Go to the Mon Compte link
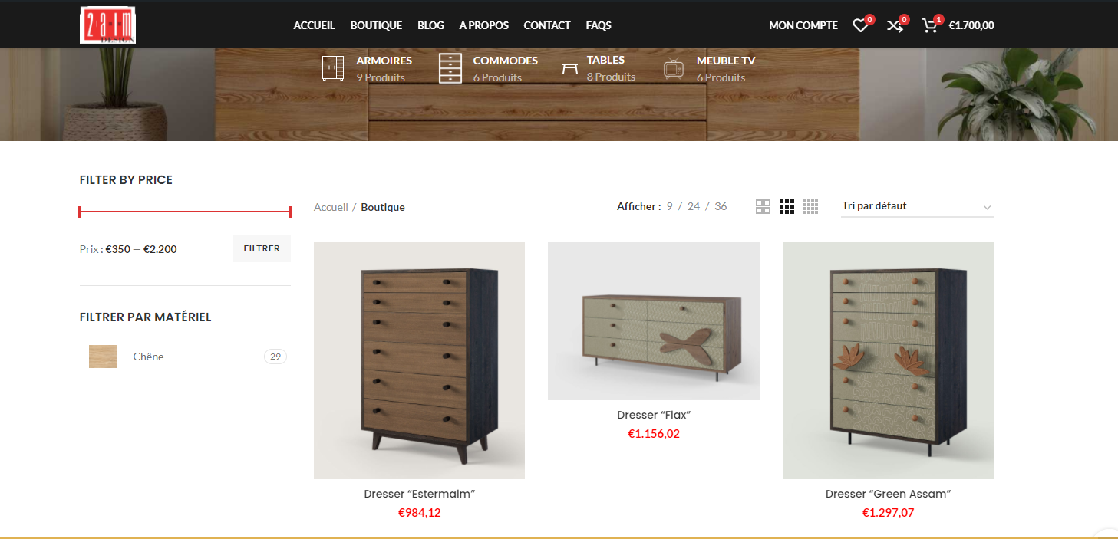The image size is (1118, 539). pos(803,25)
